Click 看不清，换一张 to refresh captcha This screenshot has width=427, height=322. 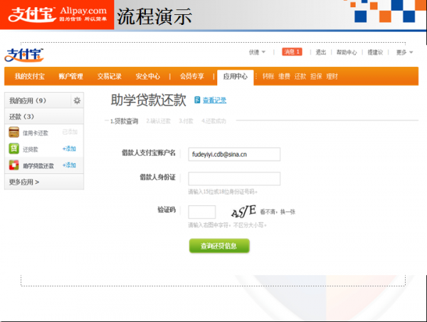tap(278, 212)
